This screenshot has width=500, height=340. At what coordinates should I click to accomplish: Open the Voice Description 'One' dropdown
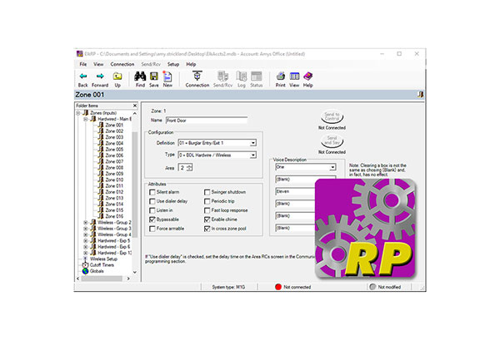click(x=332, y=167)
